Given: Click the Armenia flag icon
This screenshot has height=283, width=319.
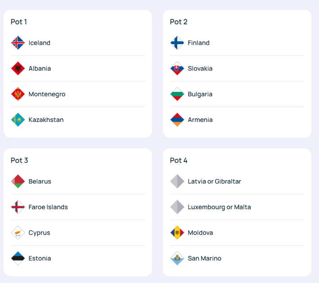Looking at the screenshot, I should (177, 120).
